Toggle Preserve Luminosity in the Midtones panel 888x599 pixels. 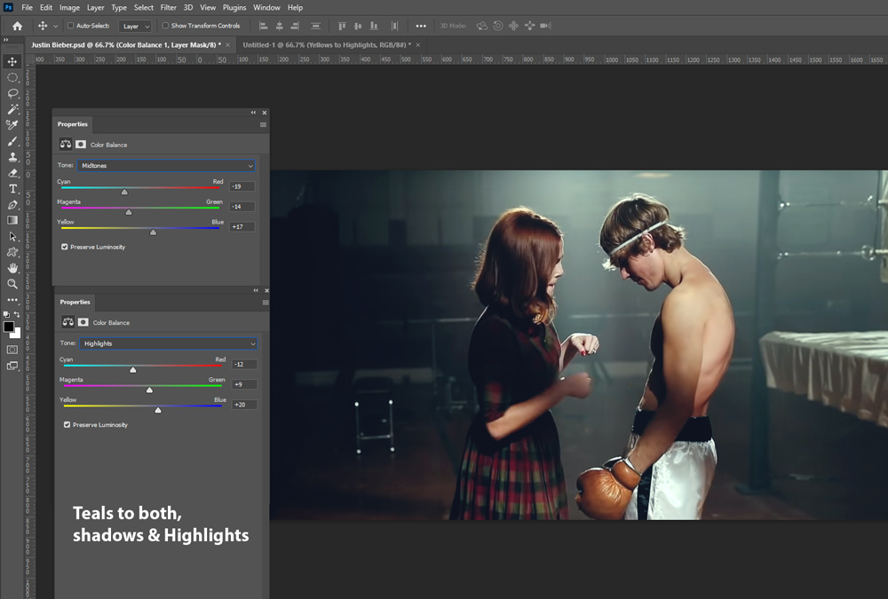65,247
